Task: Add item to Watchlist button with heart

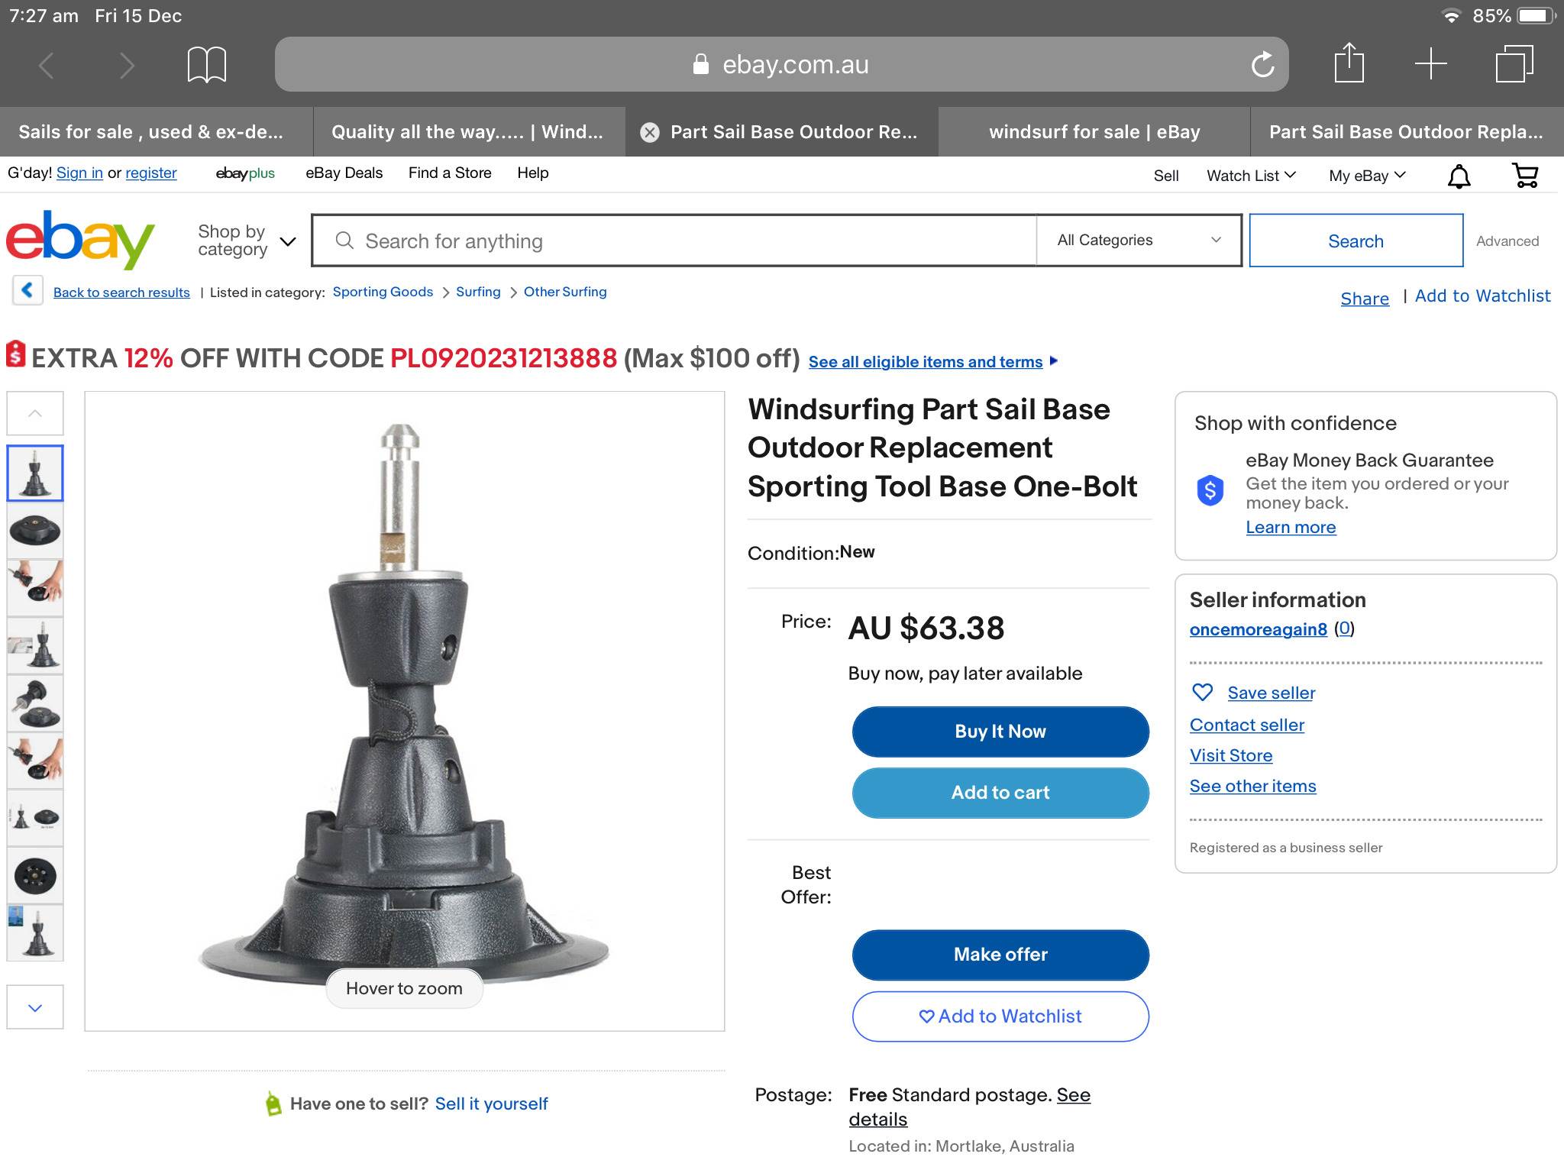Action: tap(1000, 1016)
